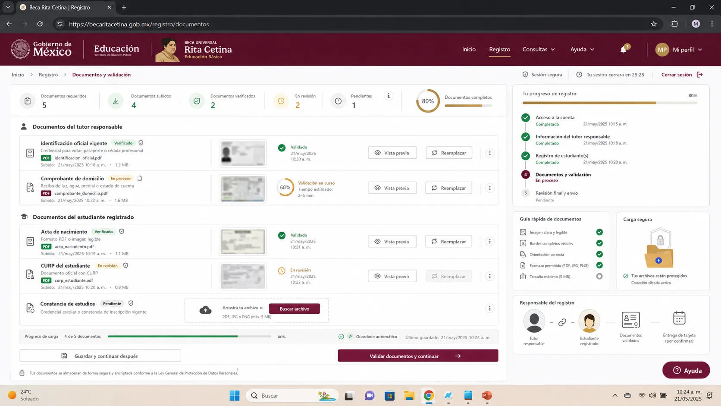The image size is (721, 406).
Task: Open more options for CURP del estudiante
Action: pyautogui.click(x=489, y=276)
